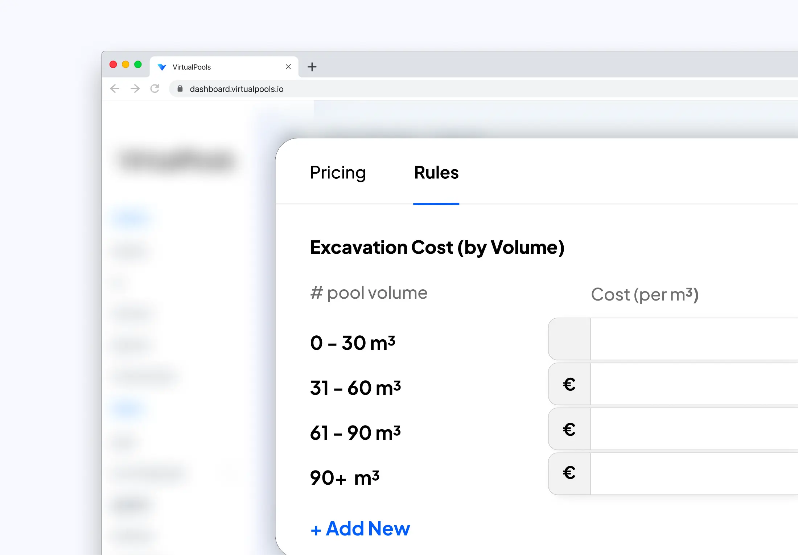Open a new tab with plus icon
Image resolution: width=798 pixels, height=555 pixels.
312,67
